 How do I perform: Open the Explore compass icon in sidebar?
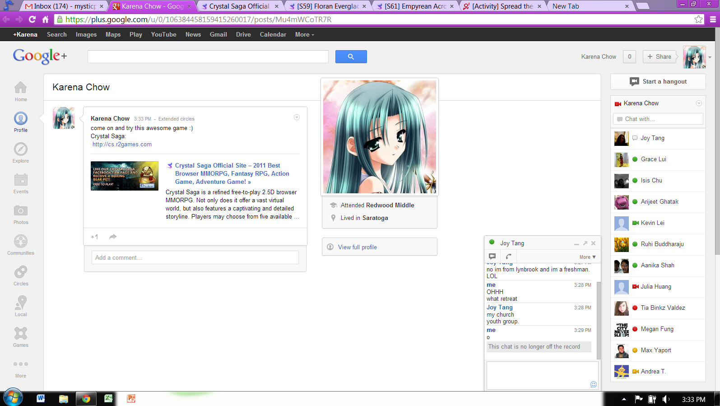tap(21, 149)
